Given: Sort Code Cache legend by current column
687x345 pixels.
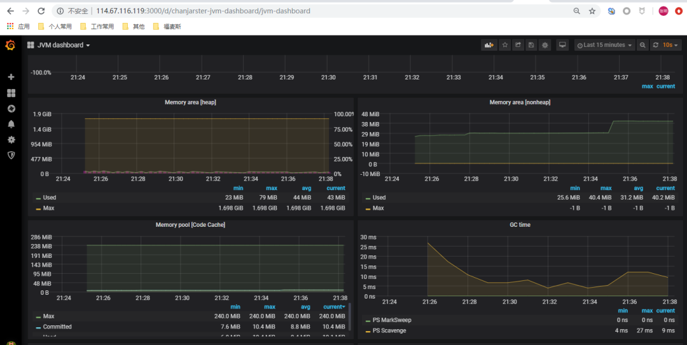Looking at the screenshot, I should [x=333, y=307].
